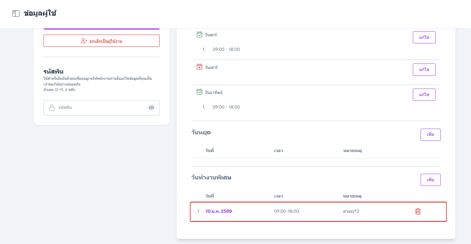The image size is (471, 244).
Task: Click the user-remove icon on red button
Action: click(x=84, y=41)
